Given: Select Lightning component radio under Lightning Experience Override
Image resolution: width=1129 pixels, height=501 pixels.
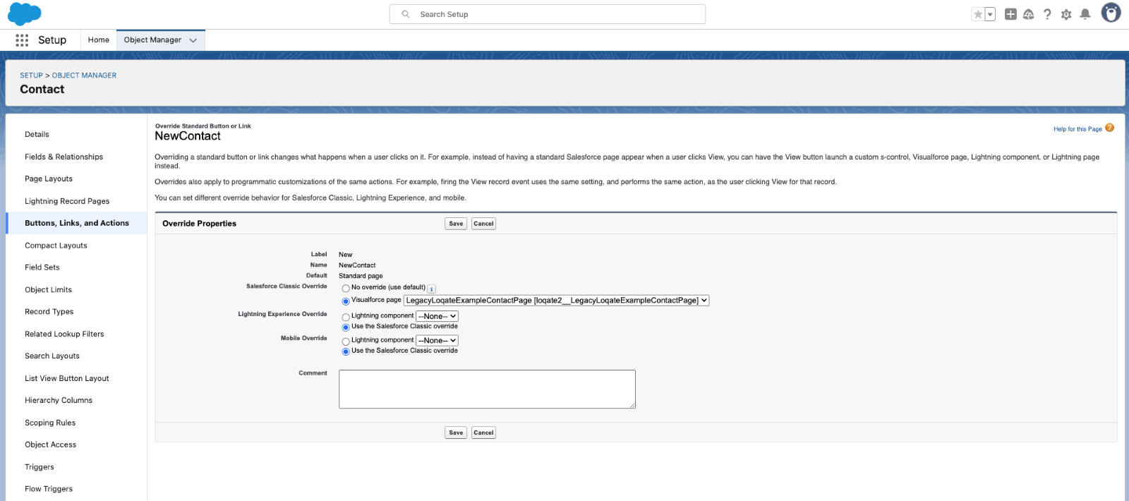Looking at the screenshot, I should point(346,318).
